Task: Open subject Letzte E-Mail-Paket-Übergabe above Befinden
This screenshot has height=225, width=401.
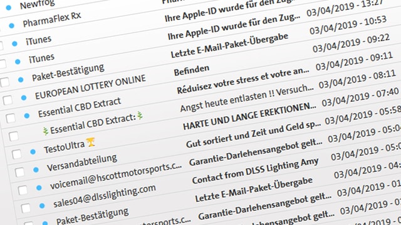Action: point(229,45)
